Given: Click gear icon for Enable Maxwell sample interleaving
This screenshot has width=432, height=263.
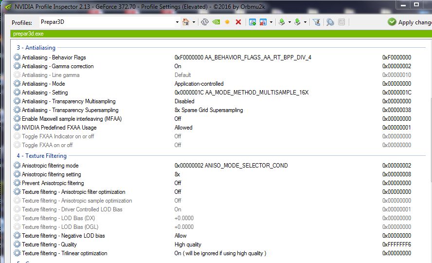Looking at the screenshot, I should [x=17, y=119].
